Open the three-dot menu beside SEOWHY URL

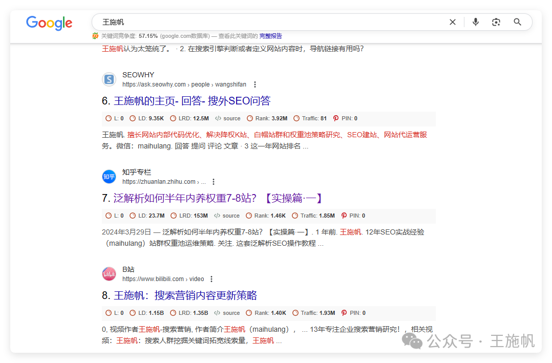pyautogui.click(x=255, y=84)
